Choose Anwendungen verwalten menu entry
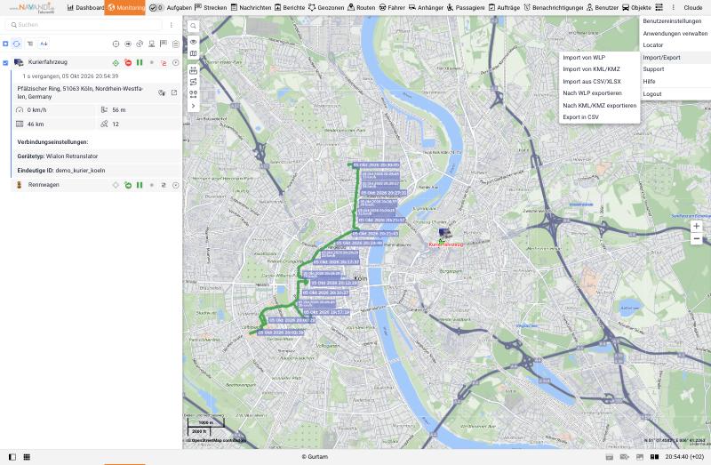Screen dimensions: 711x465 pos(675,34)
